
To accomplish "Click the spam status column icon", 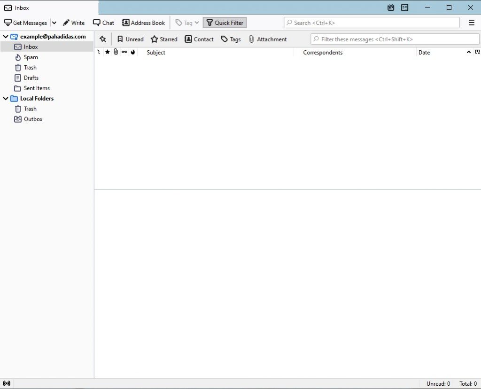I will click(133, 52).
